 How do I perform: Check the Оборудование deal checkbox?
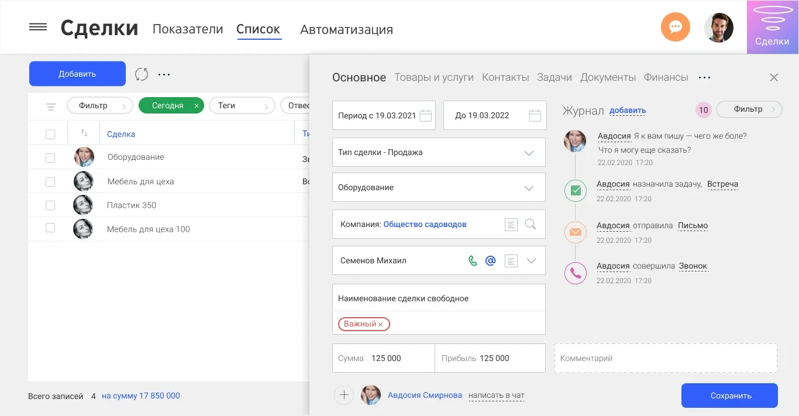(x=50, y=158)
